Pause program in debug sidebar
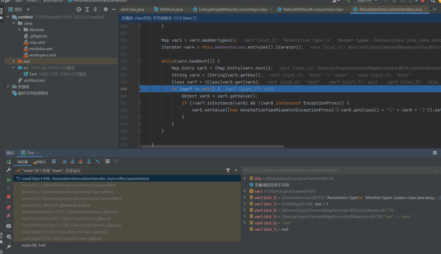This screenshot has width=441, height=254. pos(9,188)
